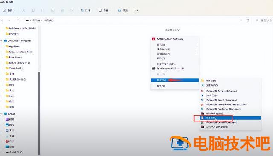Open the See more three-dots menu
This screenshot has width=273, height=156.
(x=136, y=10)
